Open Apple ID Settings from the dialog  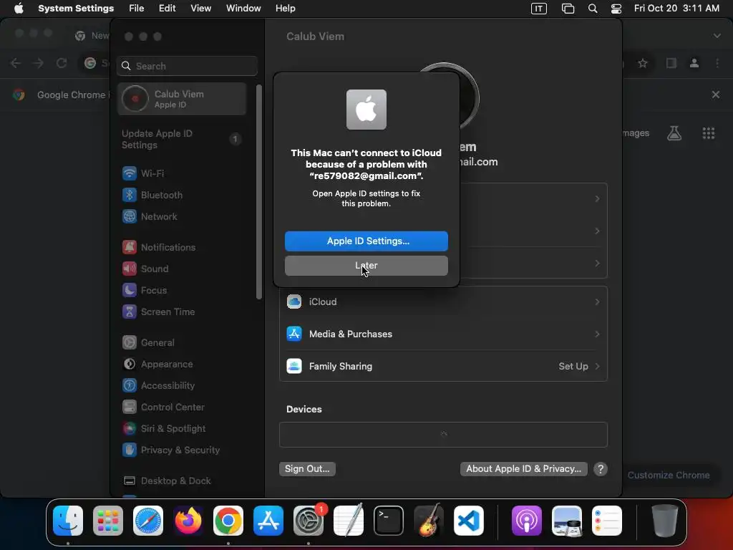[366, 241]
